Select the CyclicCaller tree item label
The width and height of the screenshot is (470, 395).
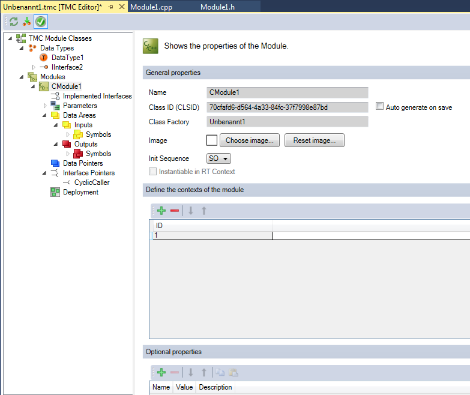[92, 182]
